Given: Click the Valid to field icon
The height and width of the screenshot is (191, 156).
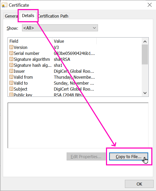Looking at the screenshot, I should click(x=11, y=83).
